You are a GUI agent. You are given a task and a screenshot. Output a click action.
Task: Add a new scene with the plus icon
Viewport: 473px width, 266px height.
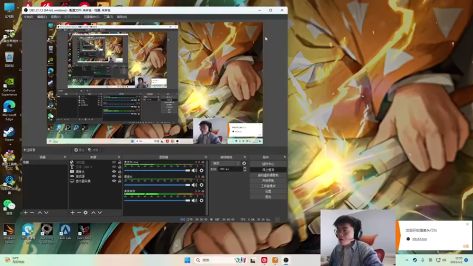coord(25,213)
